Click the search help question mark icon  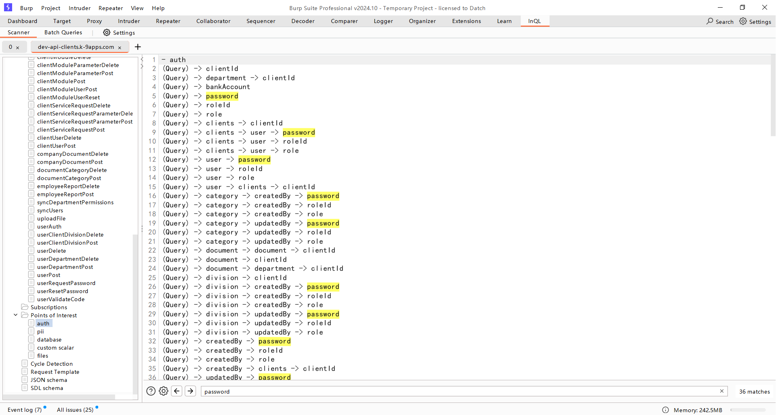pos(151,391)
